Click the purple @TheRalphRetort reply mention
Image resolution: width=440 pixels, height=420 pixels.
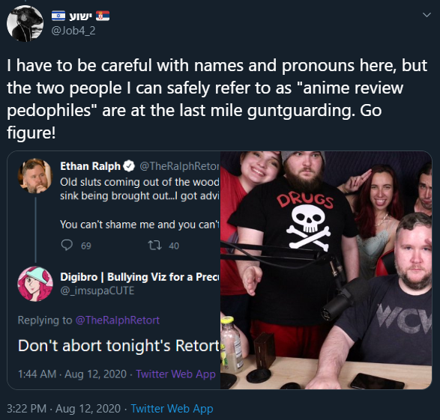click(117, 320)
